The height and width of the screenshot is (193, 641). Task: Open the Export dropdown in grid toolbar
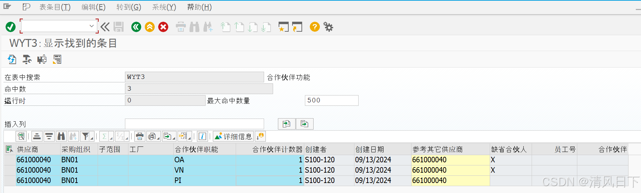(169, 136)
